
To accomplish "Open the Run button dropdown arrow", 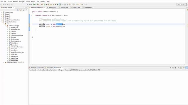I will pyautogui.click(x=36, y=4).
